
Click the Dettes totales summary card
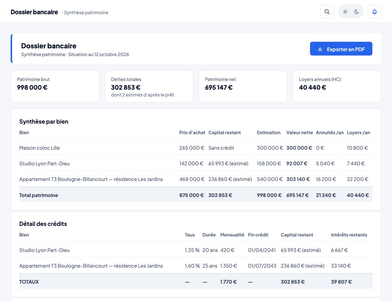point(149,86)
